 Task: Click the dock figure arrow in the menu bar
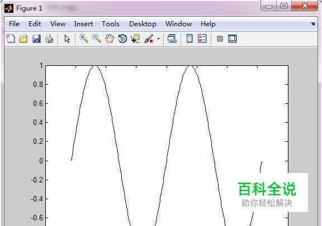[x=312, y=24]
